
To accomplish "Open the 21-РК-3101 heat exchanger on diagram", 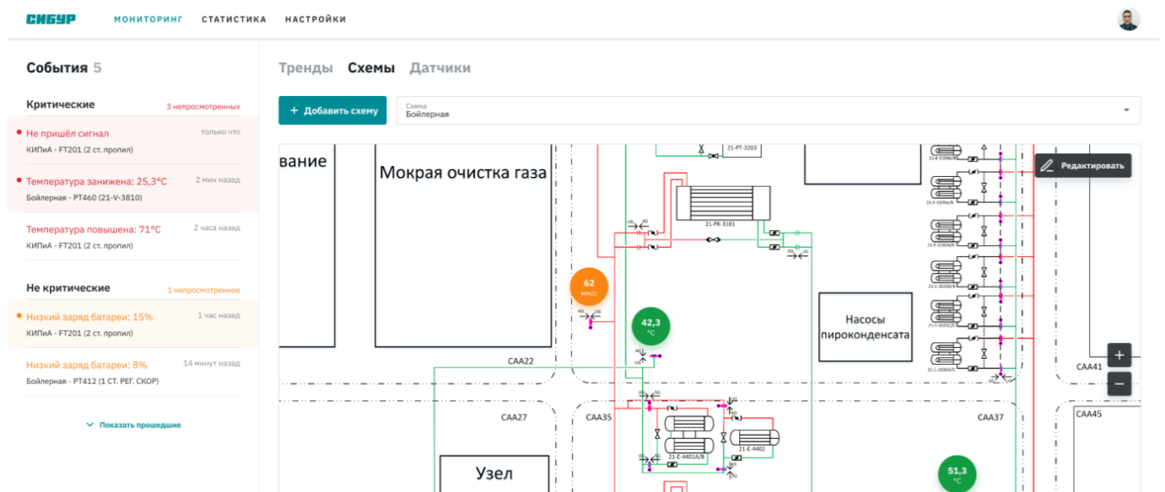I will (724, 201).
